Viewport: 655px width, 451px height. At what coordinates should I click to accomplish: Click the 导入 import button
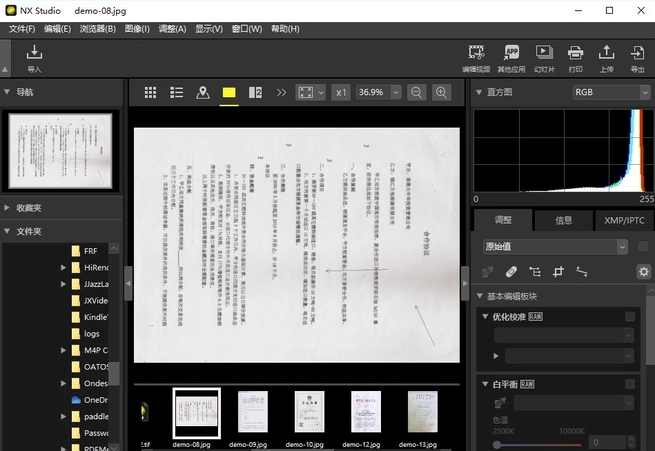[34, 54]
